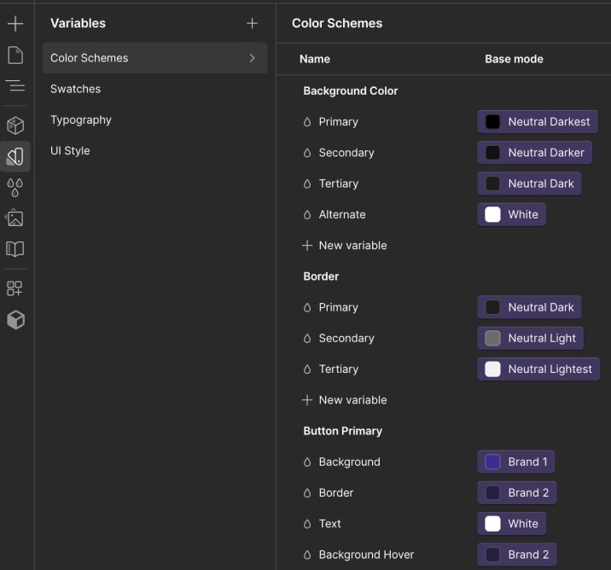The width and height of the screenshot is (611, 570).
Task: Click black swatch in Neutral Darkest chip
Action: click(492, 122)
